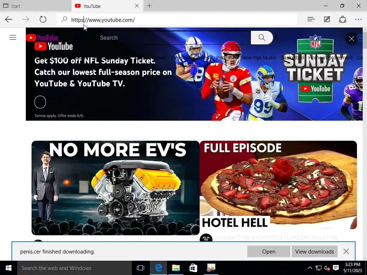This screenshot has height=275, width=367.
Task: Open the NO MORE EV'S video thumbnail
Action: tap(115, 188)
